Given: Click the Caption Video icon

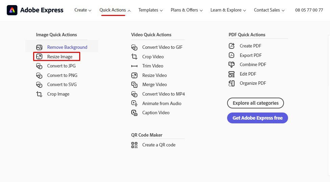Looking at the screenshot, I should click(x=134, y=113).
